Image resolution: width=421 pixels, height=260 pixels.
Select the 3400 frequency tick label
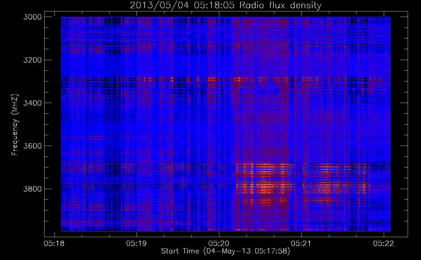(33, 103)
